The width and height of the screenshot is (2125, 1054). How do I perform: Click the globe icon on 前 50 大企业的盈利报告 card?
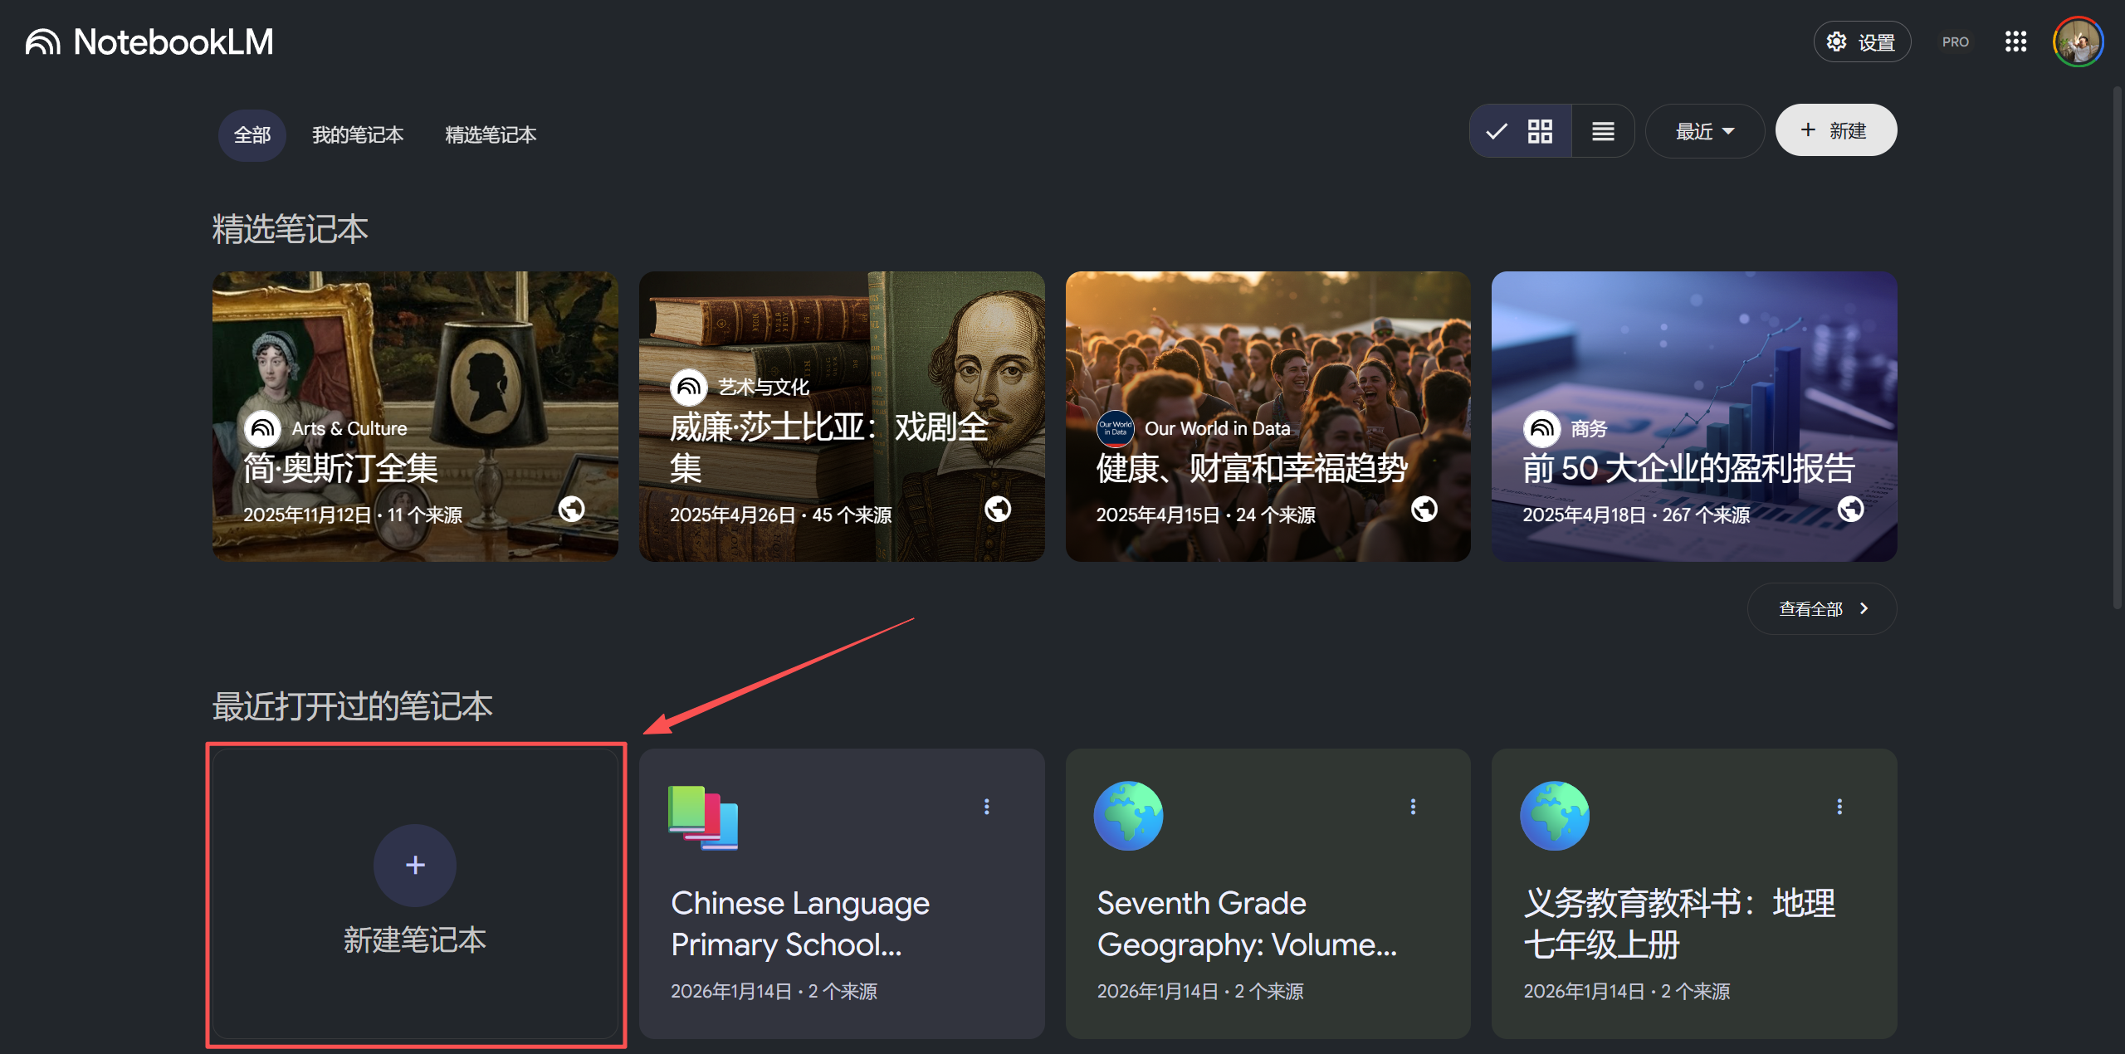pos(1851,509)
